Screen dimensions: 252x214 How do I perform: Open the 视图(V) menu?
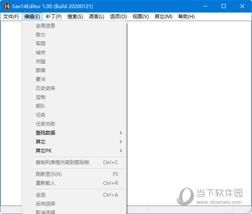tap(141, 16)
